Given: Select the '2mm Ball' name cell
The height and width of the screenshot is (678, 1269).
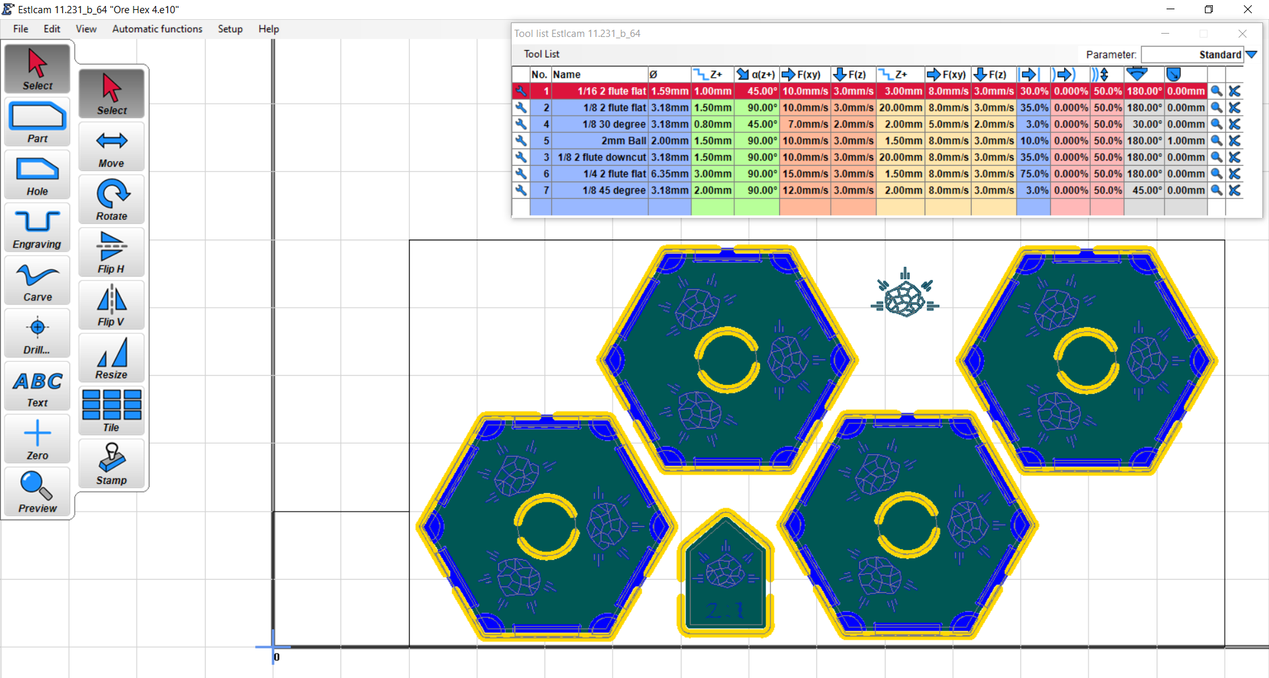Looking at the screenshot, I should coord(599,141).
